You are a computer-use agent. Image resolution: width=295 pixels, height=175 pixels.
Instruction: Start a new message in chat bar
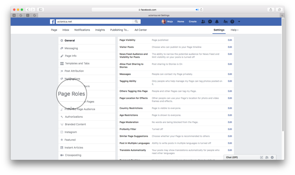(262, 157)
